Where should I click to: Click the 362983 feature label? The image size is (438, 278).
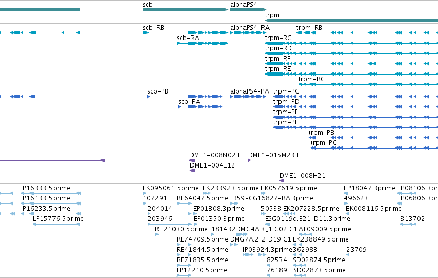click(x=305, y=250)
